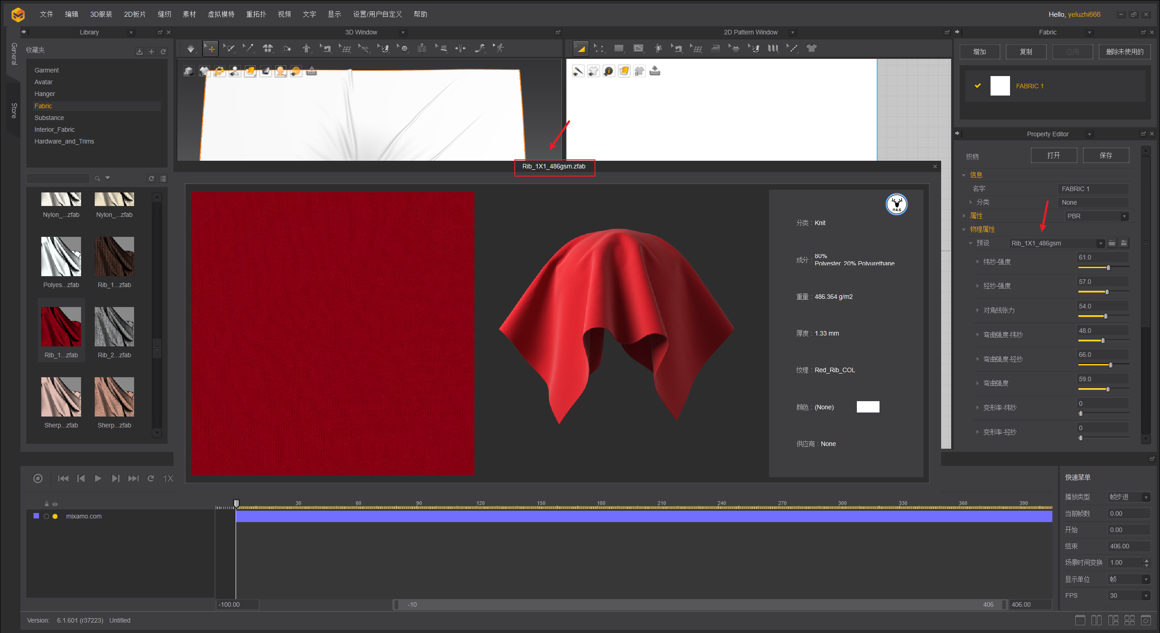
Task: Click the 保存 button in Property Editor
Action: [1105, 155]
